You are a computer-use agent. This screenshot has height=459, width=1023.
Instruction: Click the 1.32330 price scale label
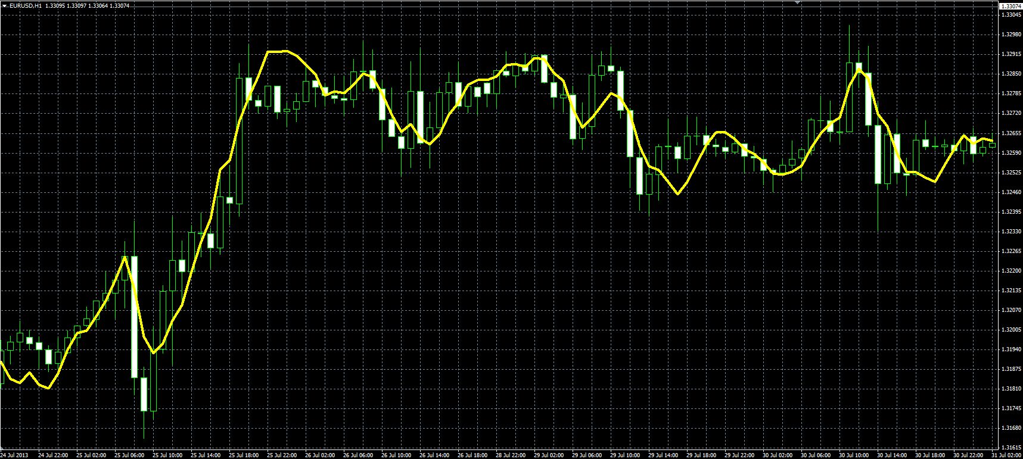[1010, 232]
